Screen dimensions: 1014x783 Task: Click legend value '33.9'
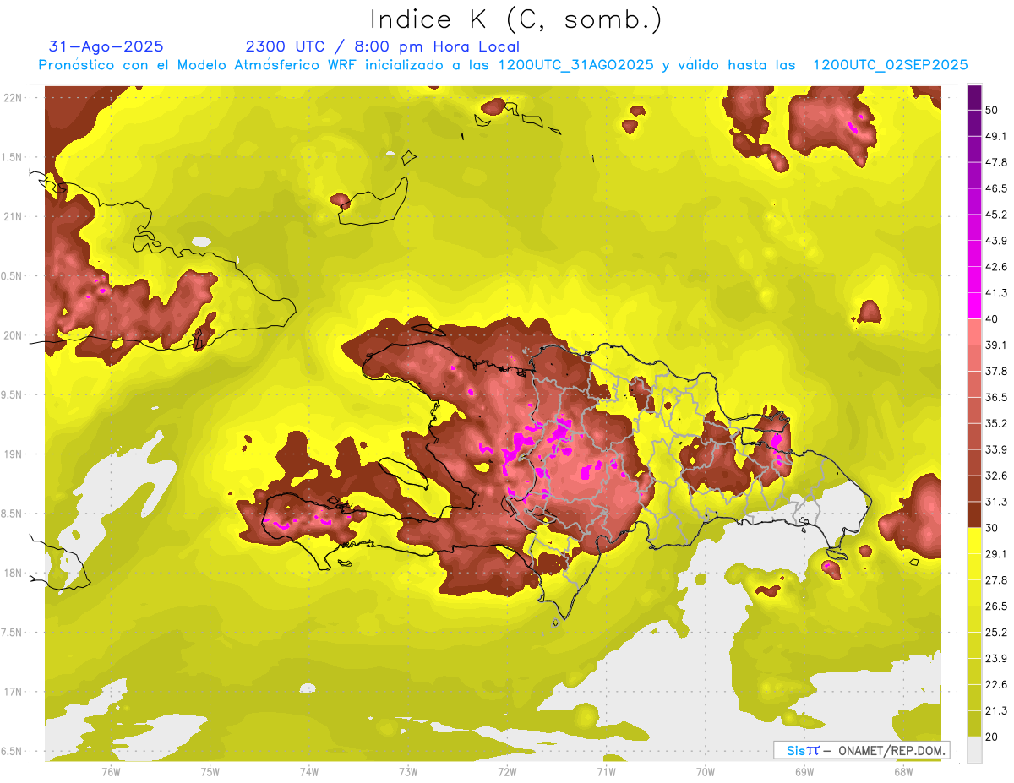pyautogui.click(x=995, y=449)
